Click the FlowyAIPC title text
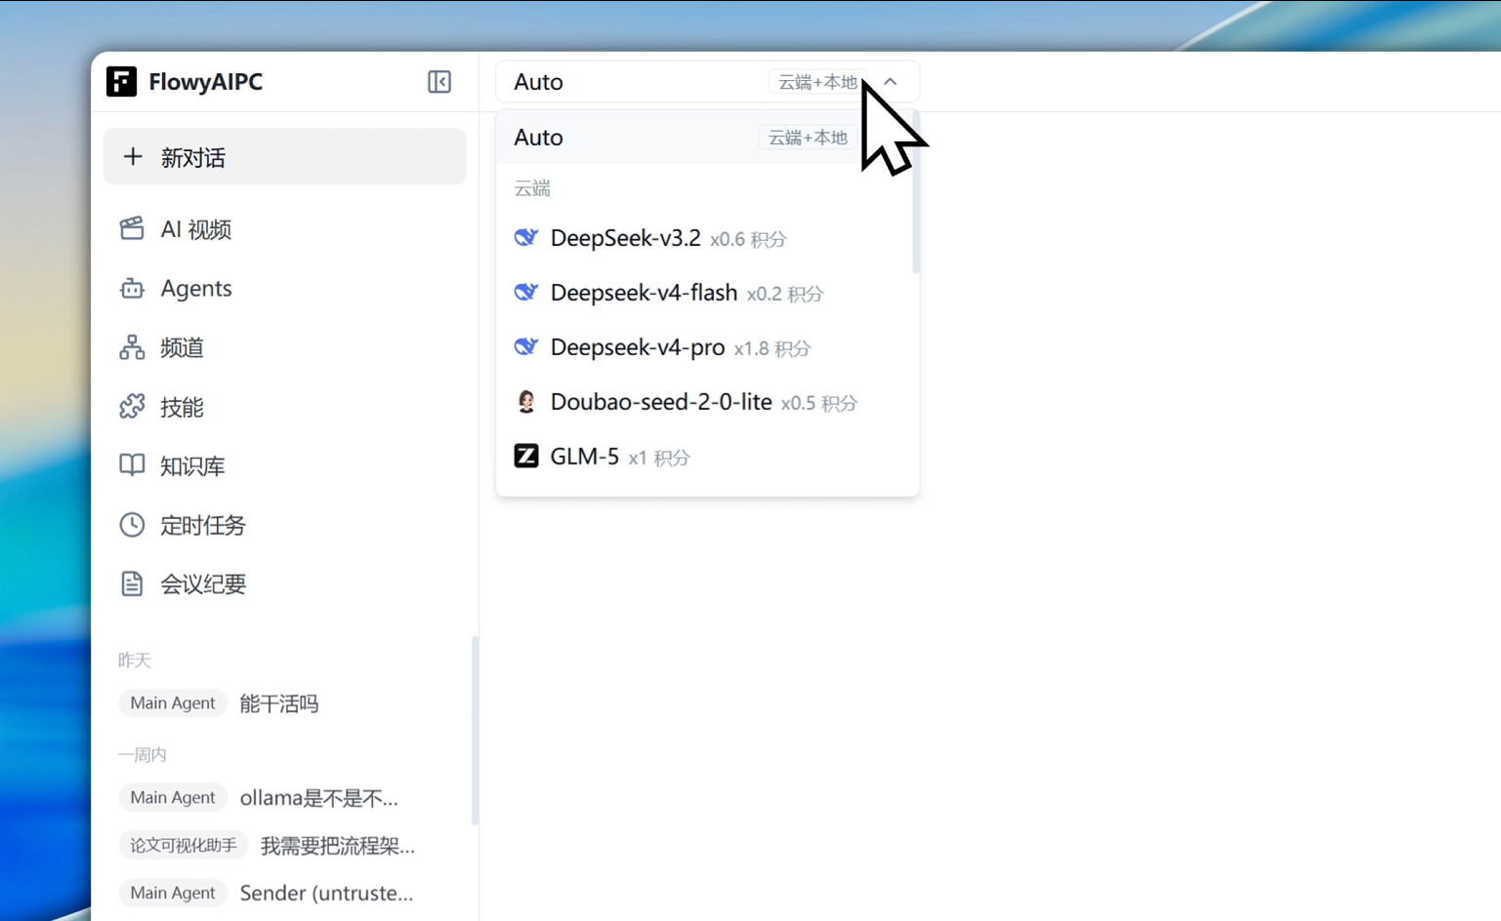Viewport: 1501px width, 921px height. pyautogui.click(x=206, y=82)
